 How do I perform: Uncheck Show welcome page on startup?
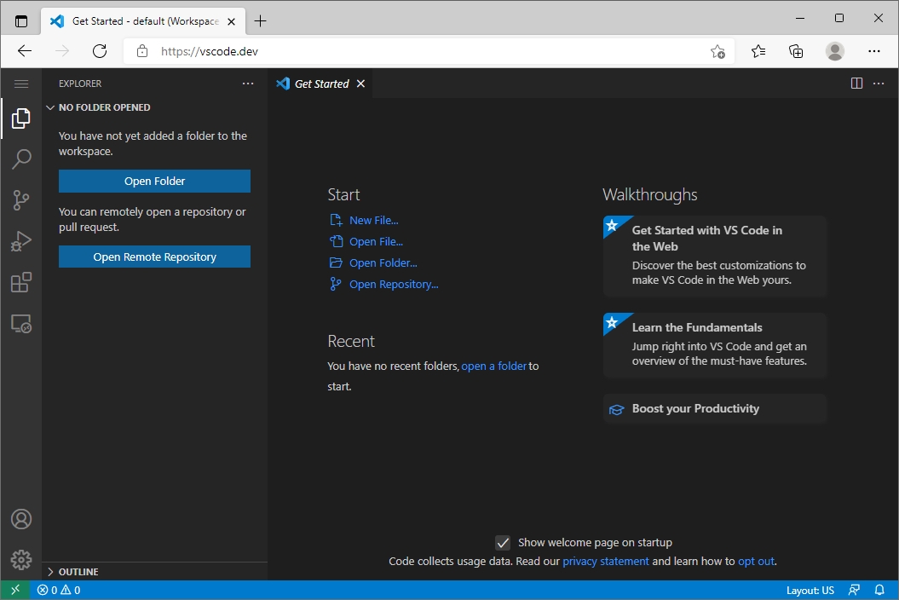(503, 543)
